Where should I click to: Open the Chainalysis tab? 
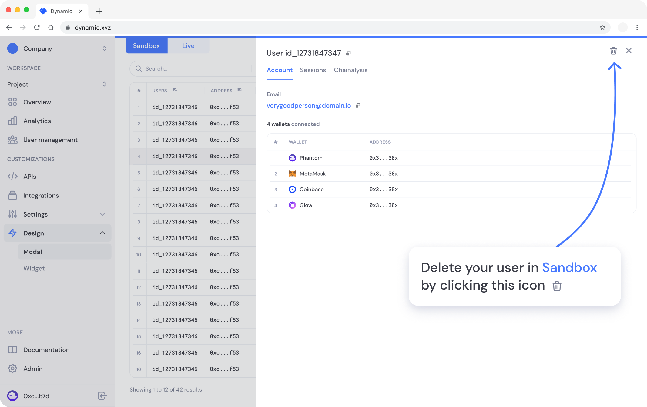point(350,70)
